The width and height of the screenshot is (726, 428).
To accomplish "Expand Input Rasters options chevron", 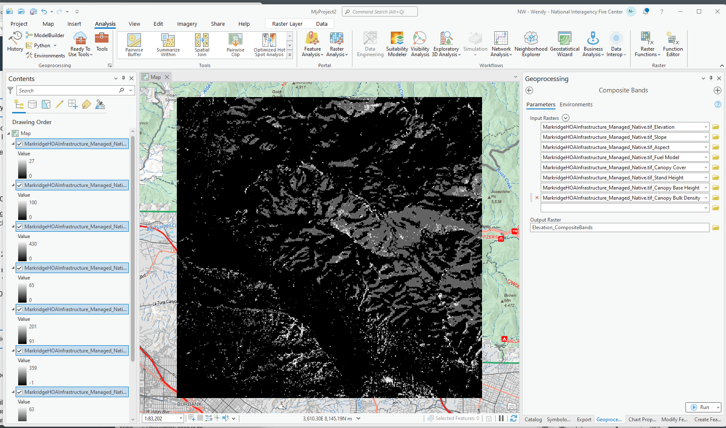I will (x=566, y=118).
